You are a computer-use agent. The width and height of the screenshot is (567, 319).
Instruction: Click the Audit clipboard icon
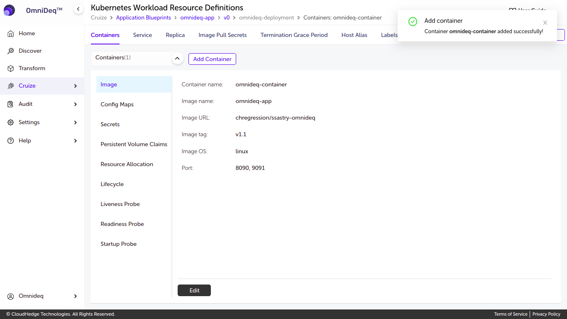(x=11, y=104)
